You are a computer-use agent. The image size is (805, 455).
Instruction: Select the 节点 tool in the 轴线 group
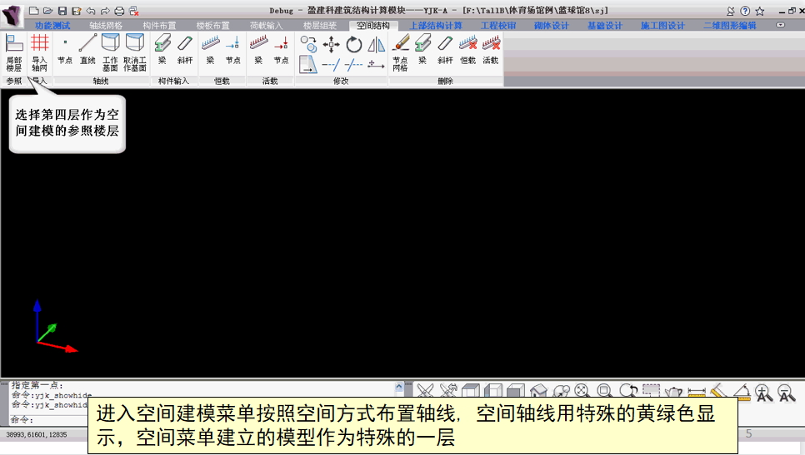pos(65,50)
